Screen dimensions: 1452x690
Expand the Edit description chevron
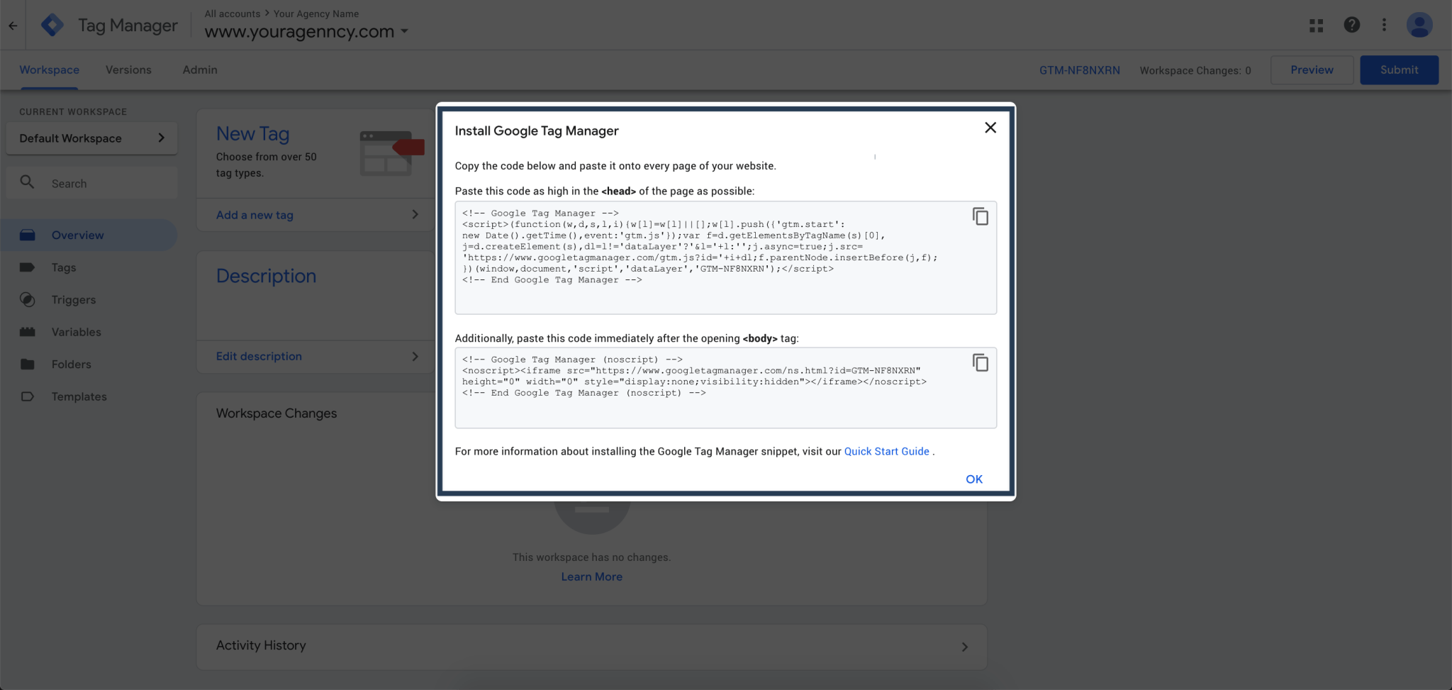tap(415, 356)
